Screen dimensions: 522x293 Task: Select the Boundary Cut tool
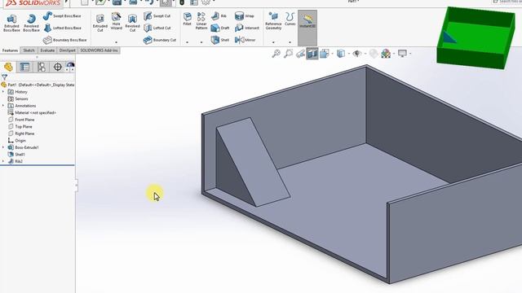point(160,40)
